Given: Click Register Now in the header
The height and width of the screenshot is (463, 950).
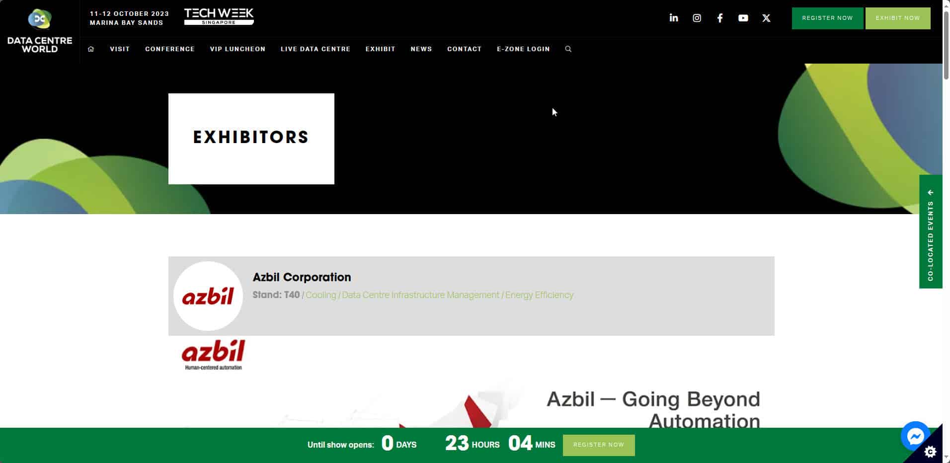Looking at the screenshot, I should click(827, 18).
